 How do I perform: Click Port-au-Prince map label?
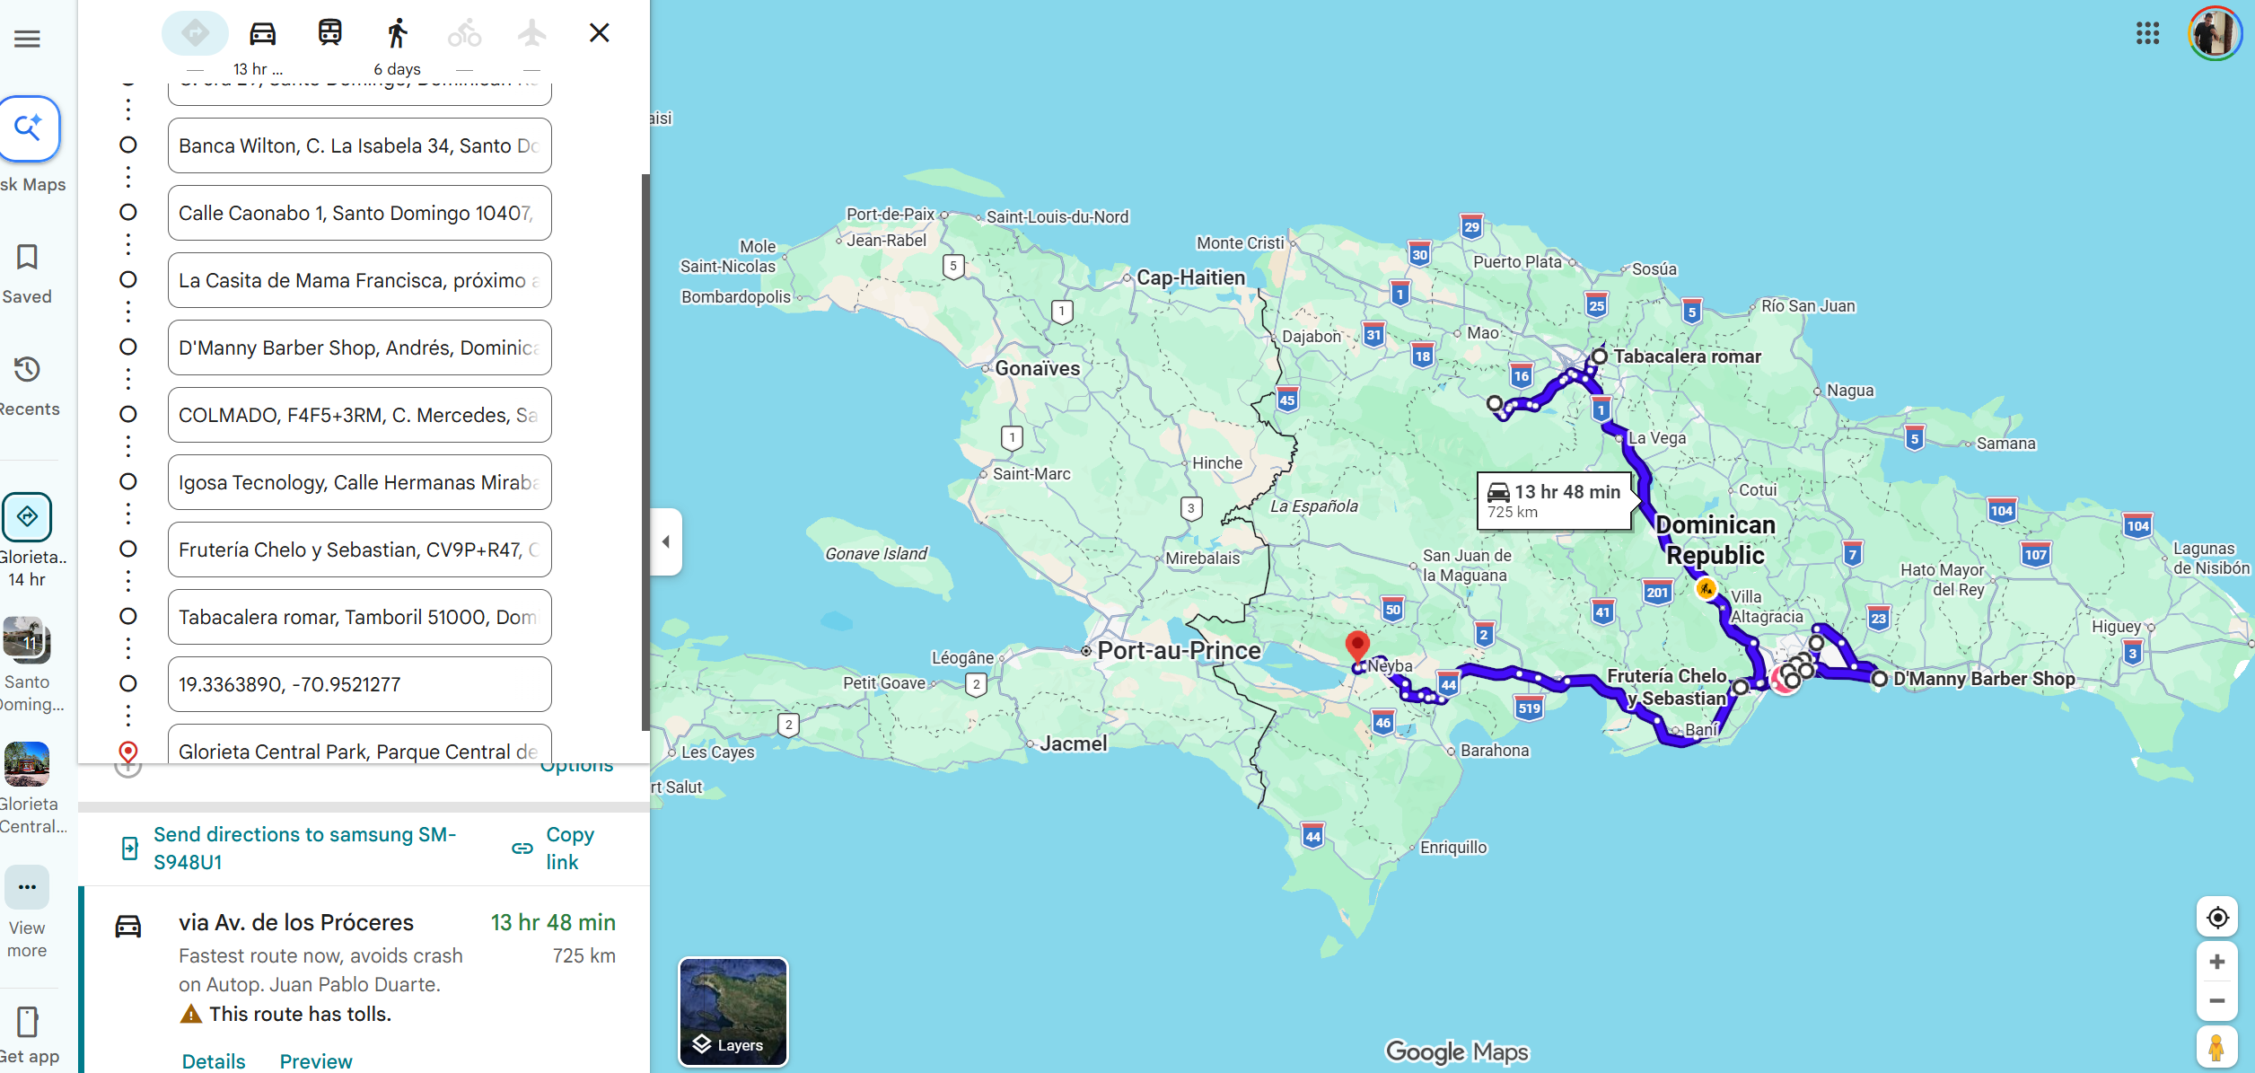click(x=1179, y=650)
